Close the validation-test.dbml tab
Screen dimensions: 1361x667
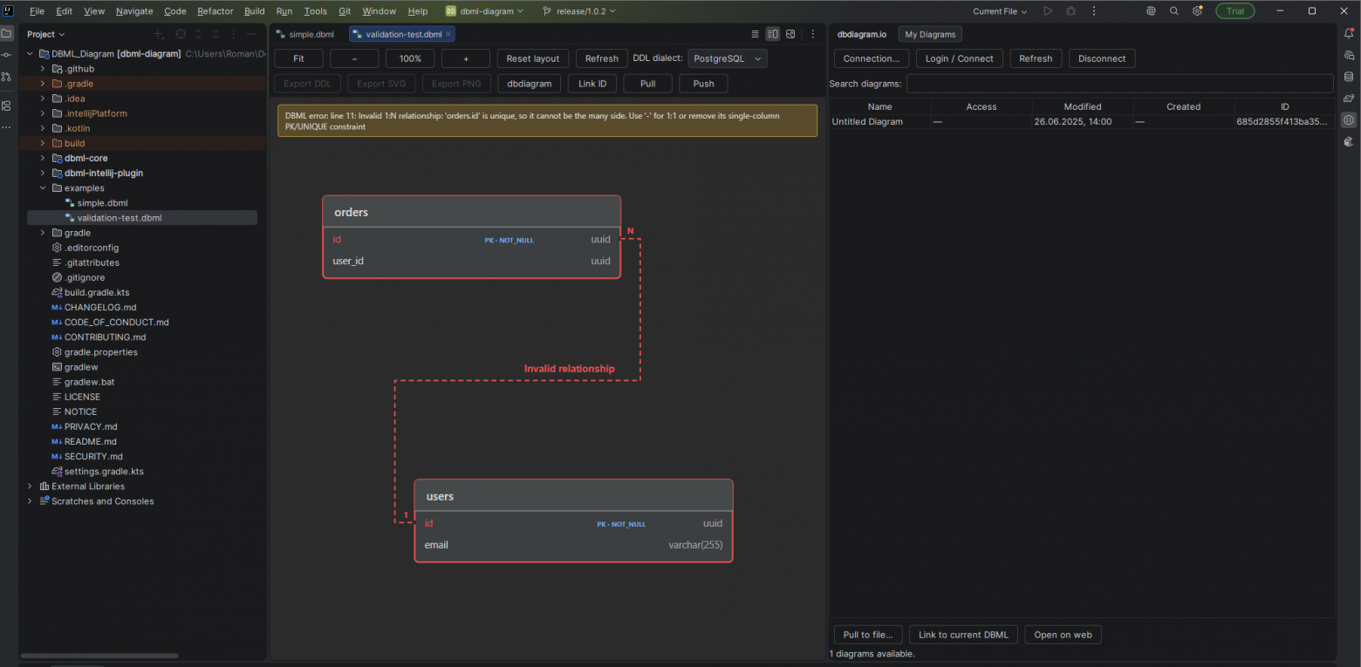coord(448,34)
